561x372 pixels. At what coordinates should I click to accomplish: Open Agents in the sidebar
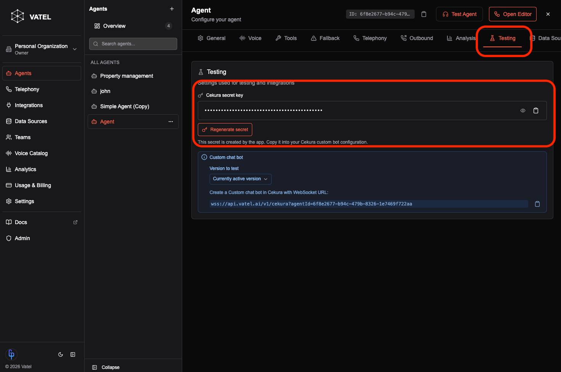42,73
